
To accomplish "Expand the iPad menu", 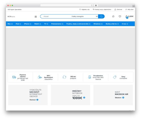I will click(18, 24).
